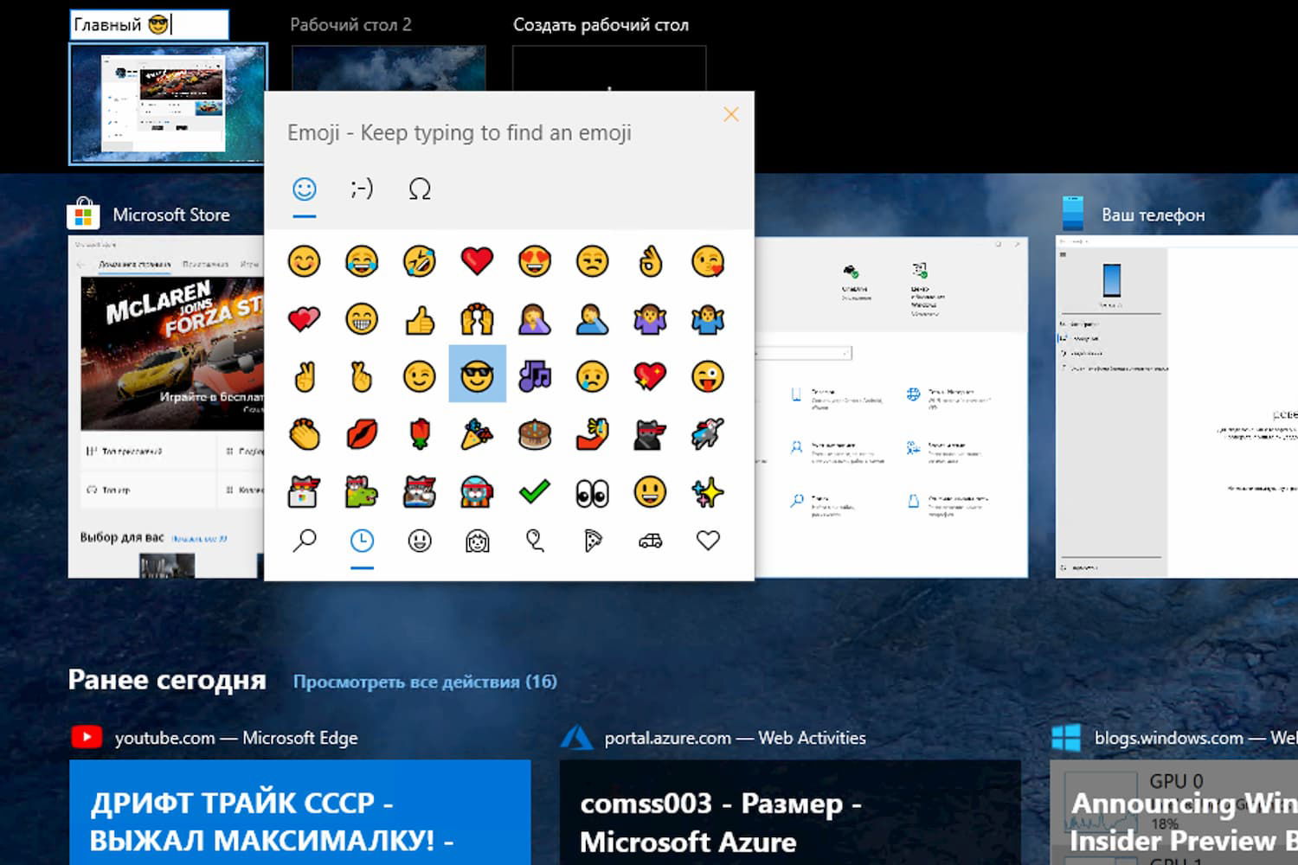Viewport: 1298px width, 865px height.
Task: Insert the woman shrugging emoji
Action: [x=650, y=319]
